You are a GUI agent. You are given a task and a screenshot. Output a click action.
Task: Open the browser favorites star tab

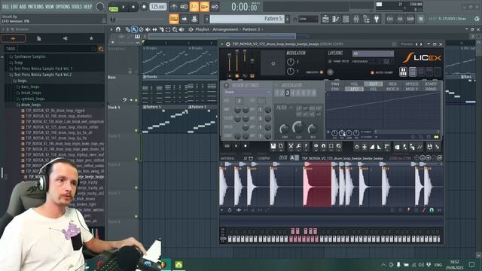[x=91, y=38]
